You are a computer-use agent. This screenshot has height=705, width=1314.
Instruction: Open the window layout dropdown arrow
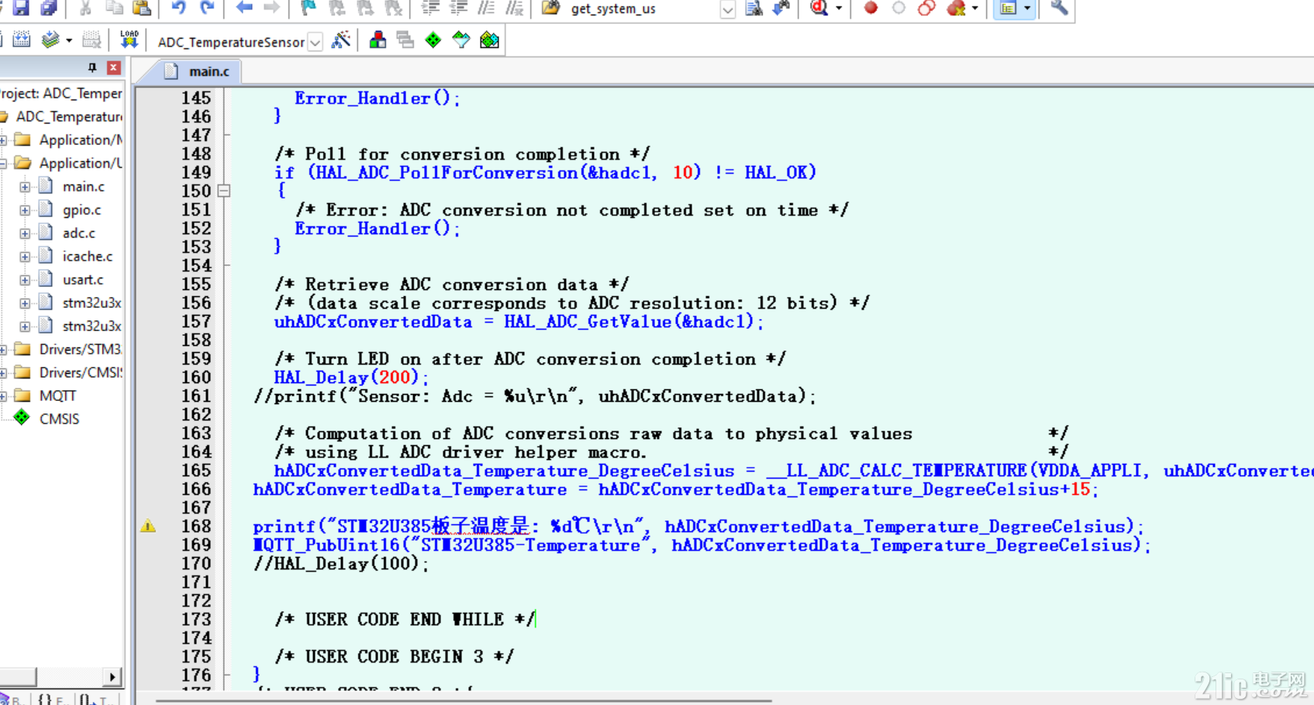tap(1027, 9)
